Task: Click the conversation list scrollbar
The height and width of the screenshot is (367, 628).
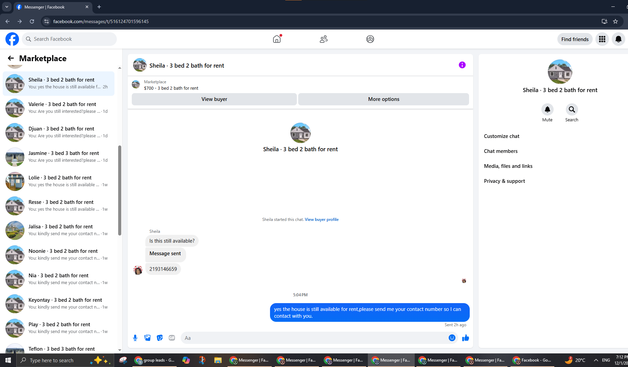Action: click(120, 190)
